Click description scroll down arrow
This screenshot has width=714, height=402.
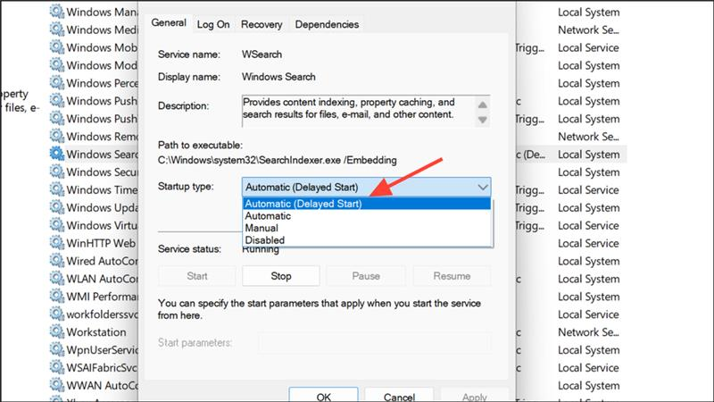point(482,120)
